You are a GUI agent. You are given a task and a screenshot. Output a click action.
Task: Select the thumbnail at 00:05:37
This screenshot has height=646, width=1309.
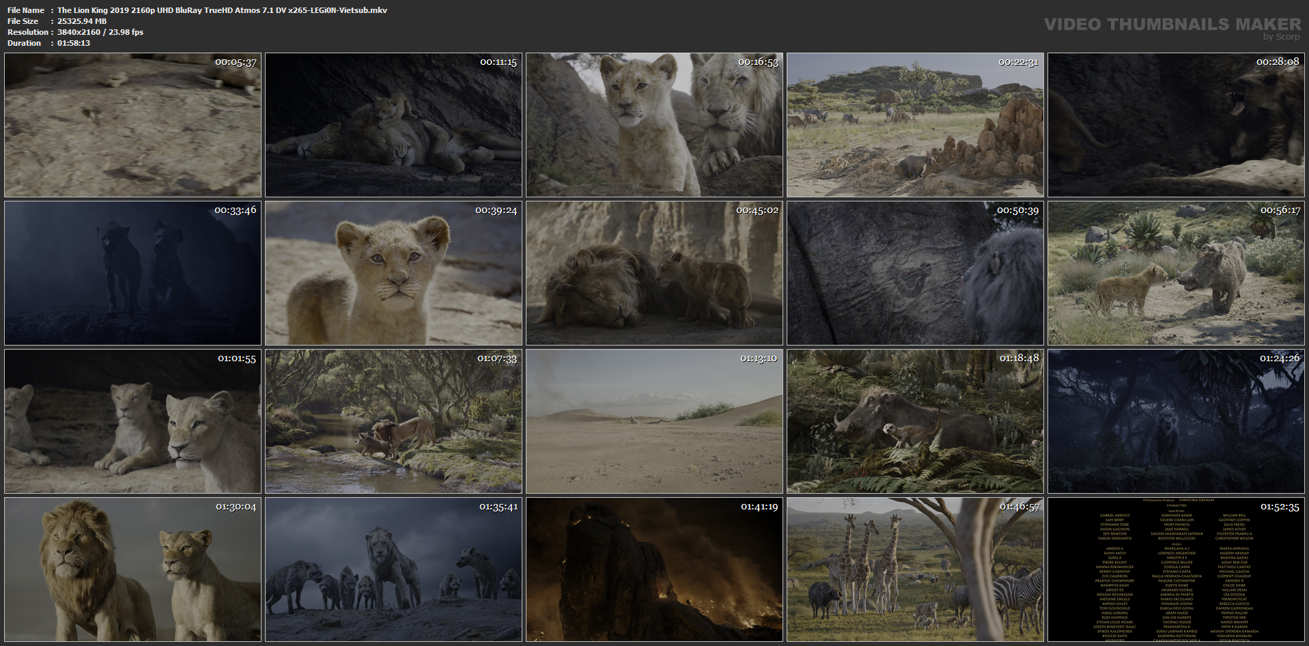point(132,125)
